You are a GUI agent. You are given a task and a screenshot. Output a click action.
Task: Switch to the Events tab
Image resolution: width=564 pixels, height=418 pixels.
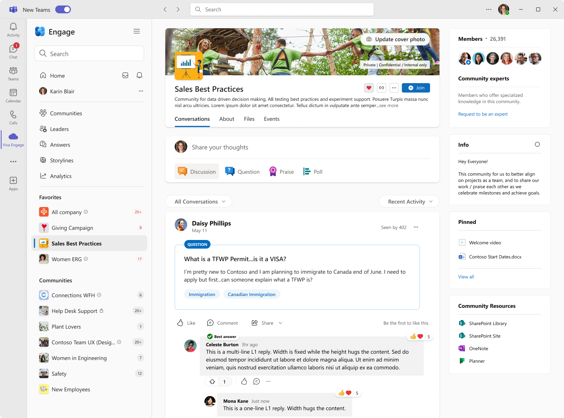[x=272, y=119]
